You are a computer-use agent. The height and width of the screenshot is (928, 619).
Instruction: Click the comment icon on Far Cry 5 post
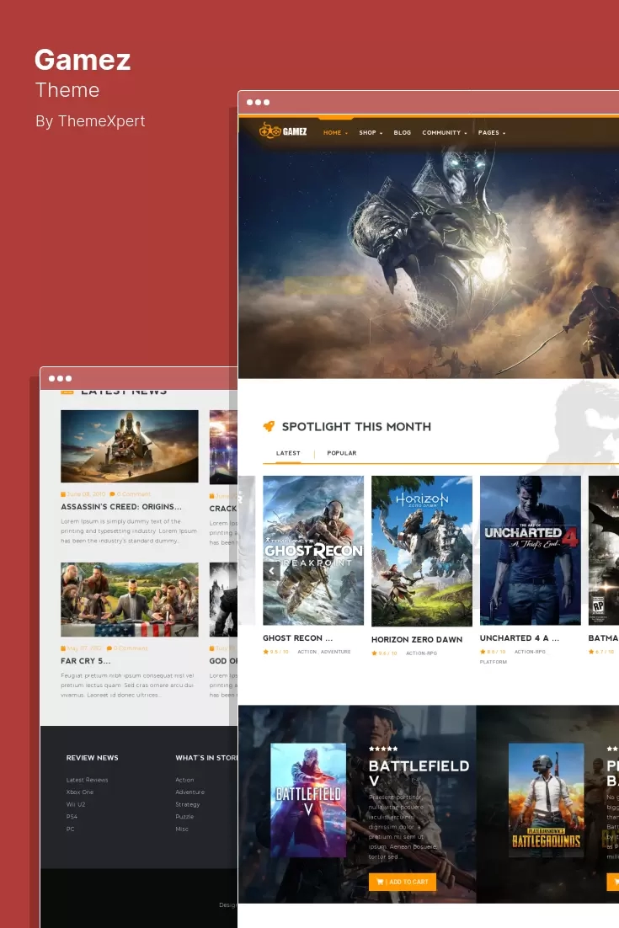coord(109,648)
